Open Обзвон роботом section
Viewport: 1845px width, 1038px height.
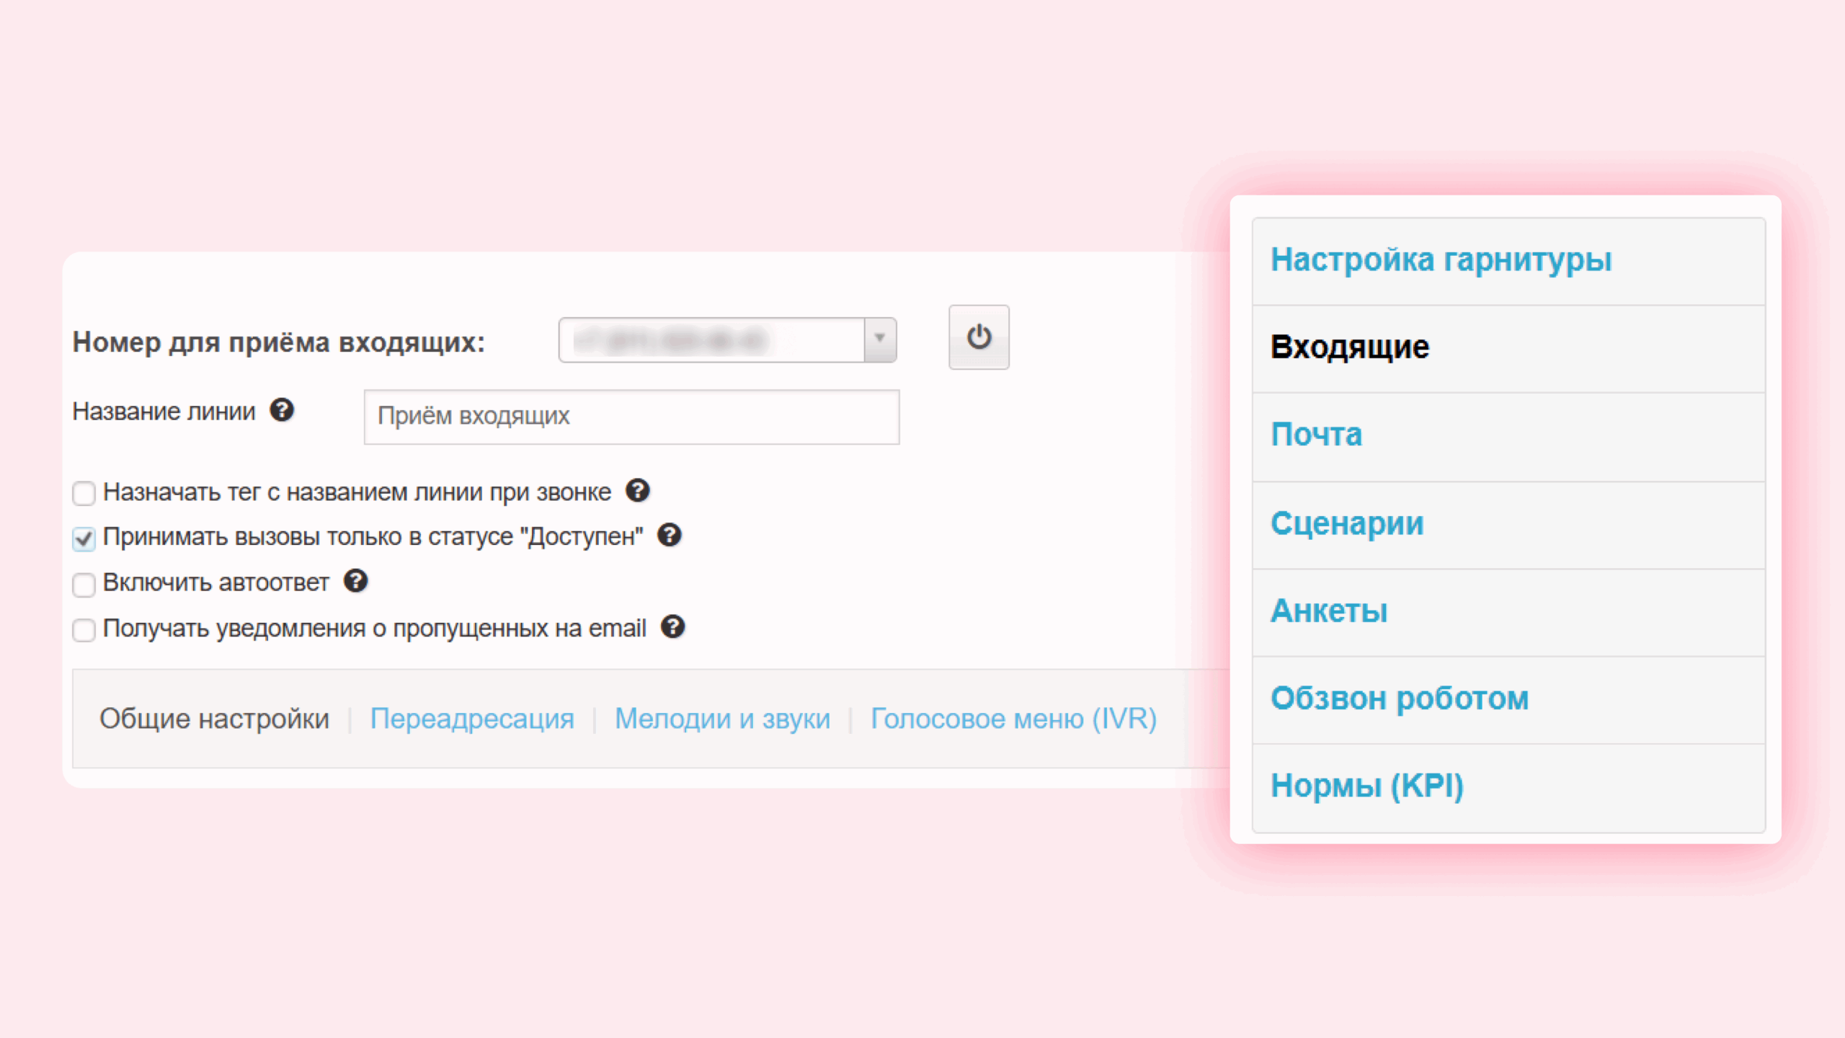pos(1399,698)
